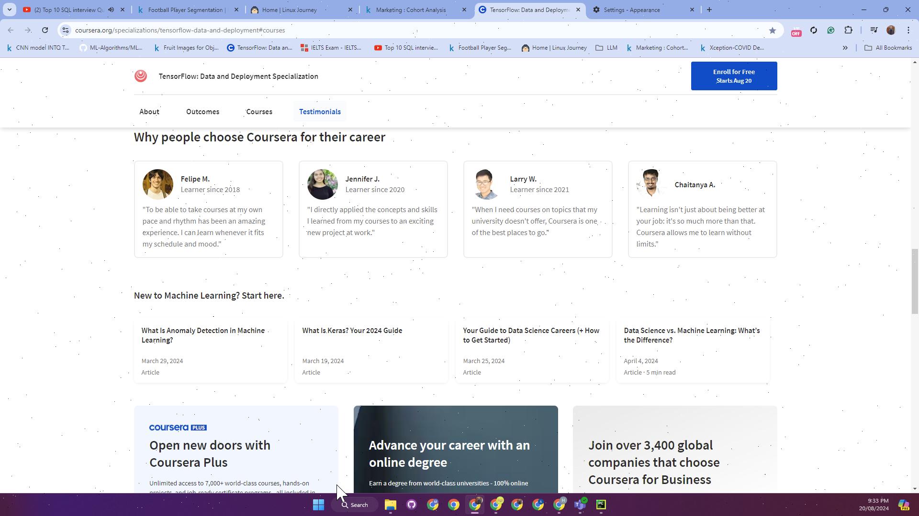919x516 pixels.
Task: Switch to Home | Linux Journey tab
Action: point(302,10)
